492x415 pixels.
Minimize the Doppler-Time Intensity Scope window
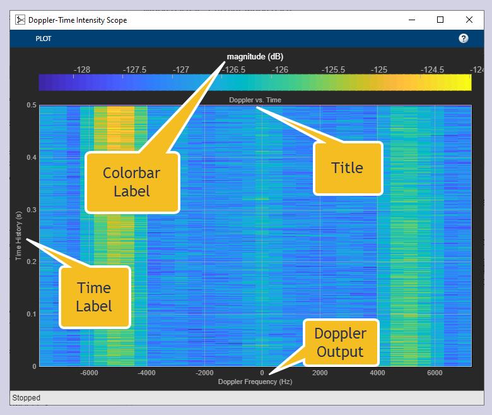(412, 20)
